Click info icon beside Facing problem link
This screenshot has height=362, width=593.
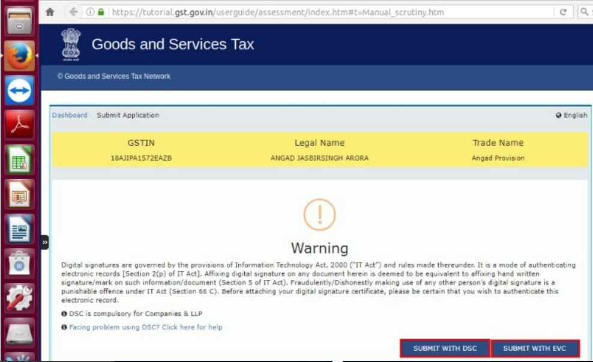tap(64, 327)
